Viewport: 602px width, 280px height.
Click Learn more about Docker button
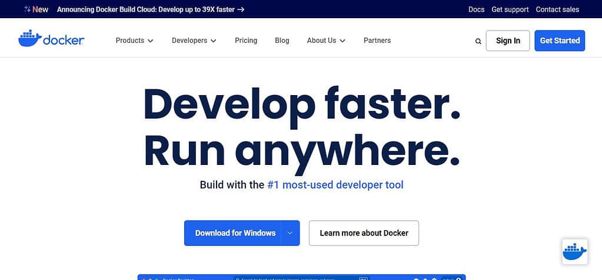pyautogui.click(x=364, y=233)
